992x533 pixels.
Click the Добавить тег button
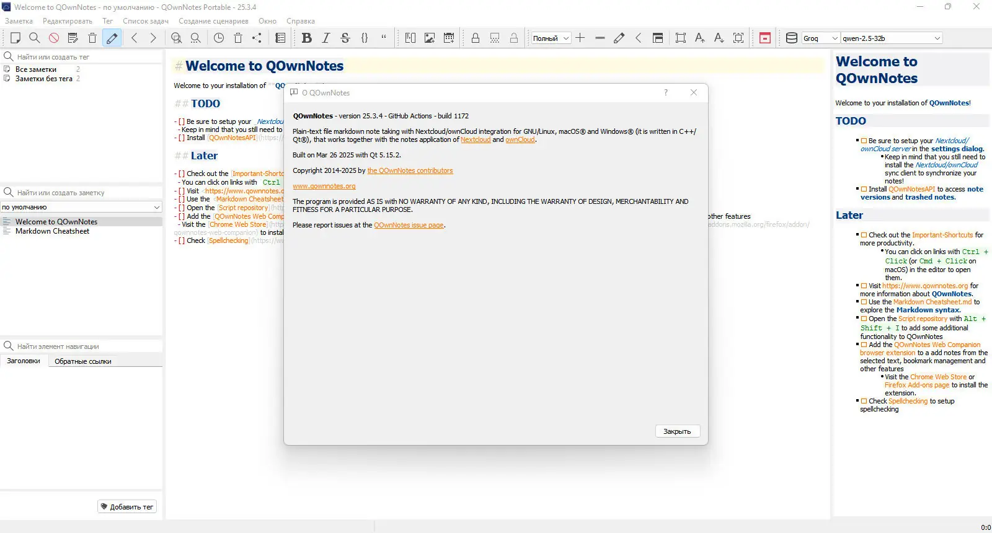(126, 507)
